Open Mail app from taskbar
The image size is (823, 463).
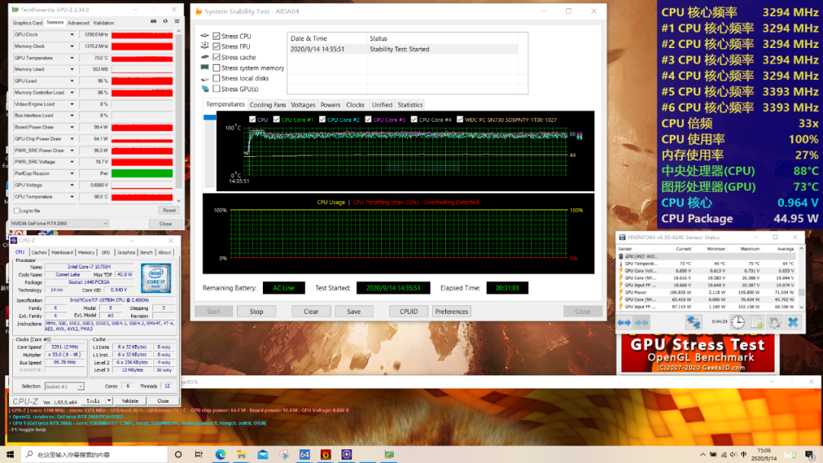pos(262,455)
